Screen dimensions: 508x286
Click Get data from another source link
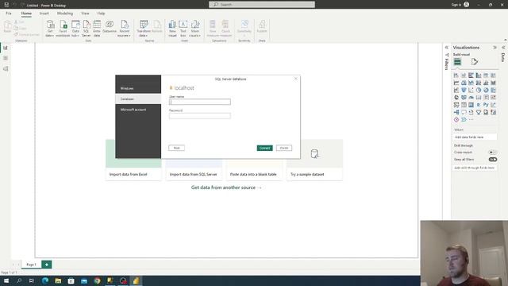[x=226, y=187]
